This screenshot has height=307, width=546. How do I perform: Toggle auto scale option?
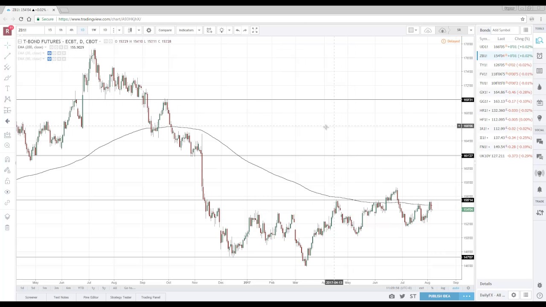456,288
